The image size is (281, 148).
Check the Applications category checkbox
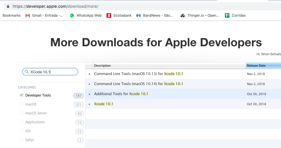coord(22,122)
